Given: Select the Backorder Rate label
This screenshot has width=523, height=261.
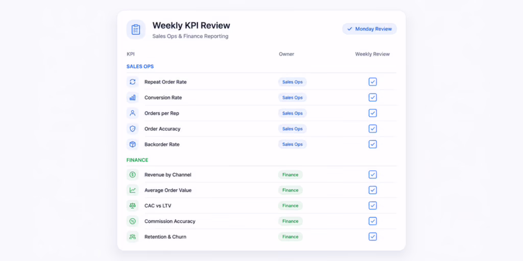Looking at the screenshot, I should (162, 144).
